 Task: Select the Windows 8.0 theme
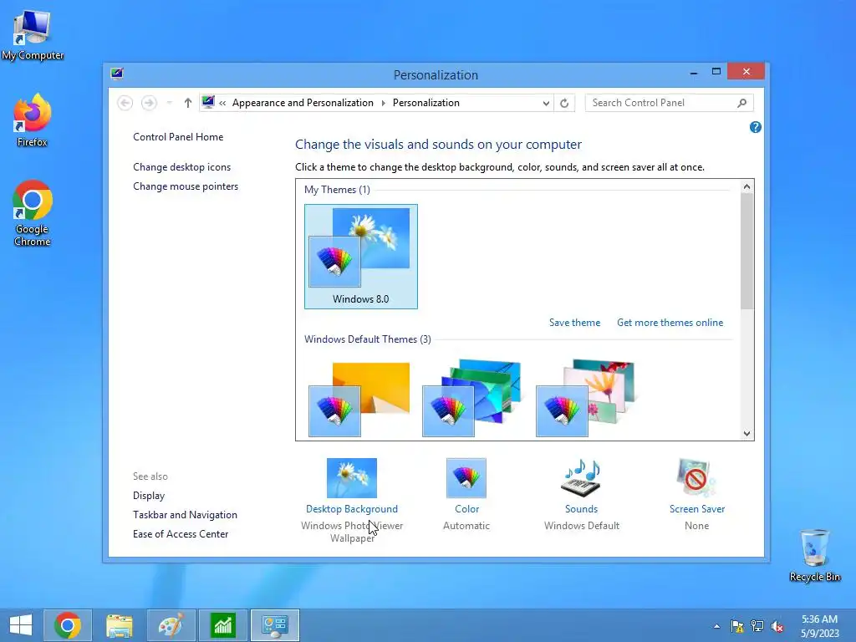pos(361,257)
